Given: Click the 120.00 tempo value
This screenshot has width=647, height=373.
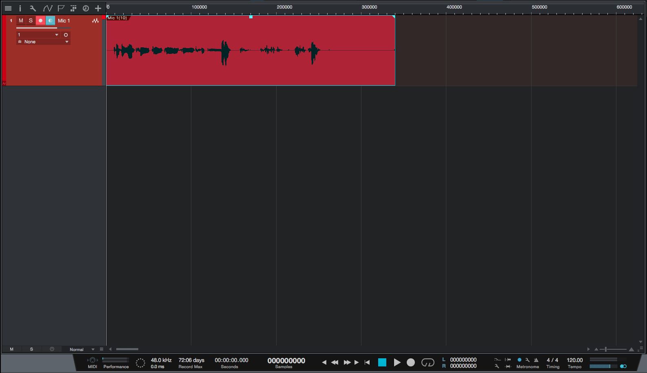Looking at the screenshot, I should [x=575, y=360].
